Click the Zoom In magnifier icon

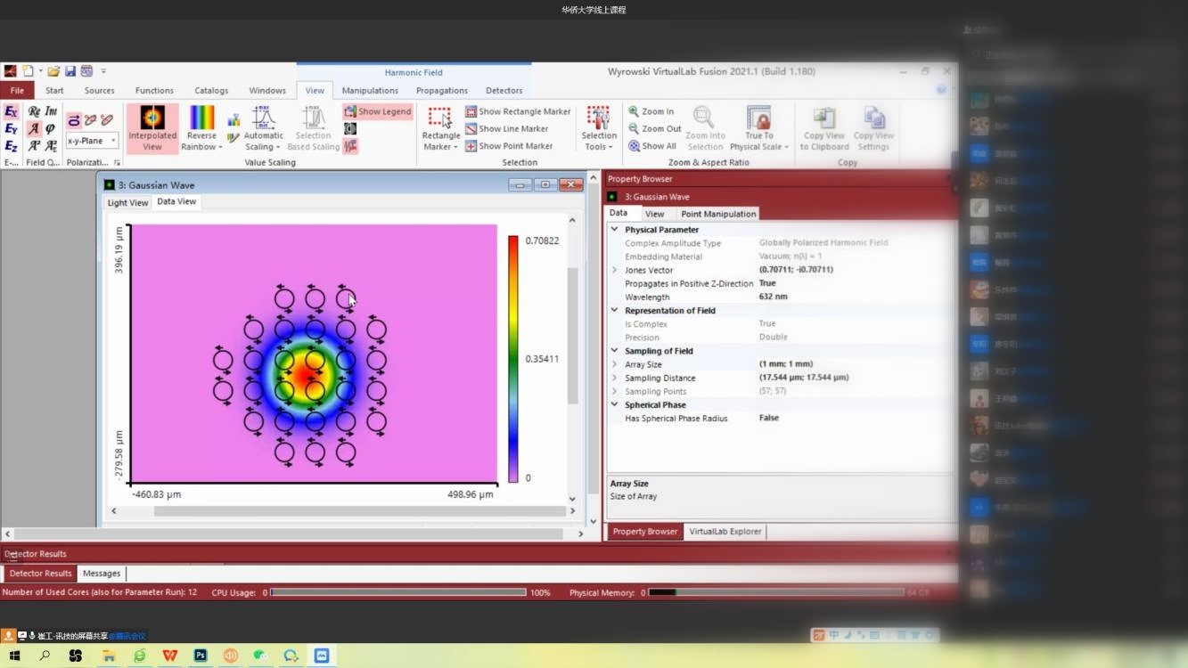634,111
